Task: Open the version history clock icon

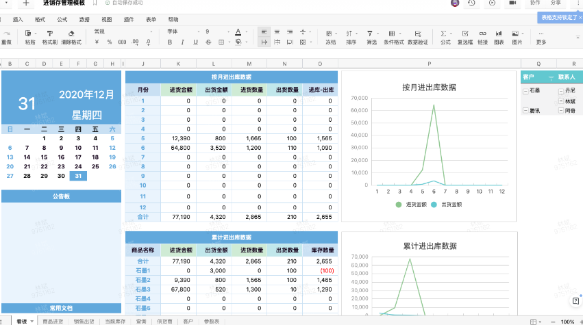Action: (x=472, y=3)
